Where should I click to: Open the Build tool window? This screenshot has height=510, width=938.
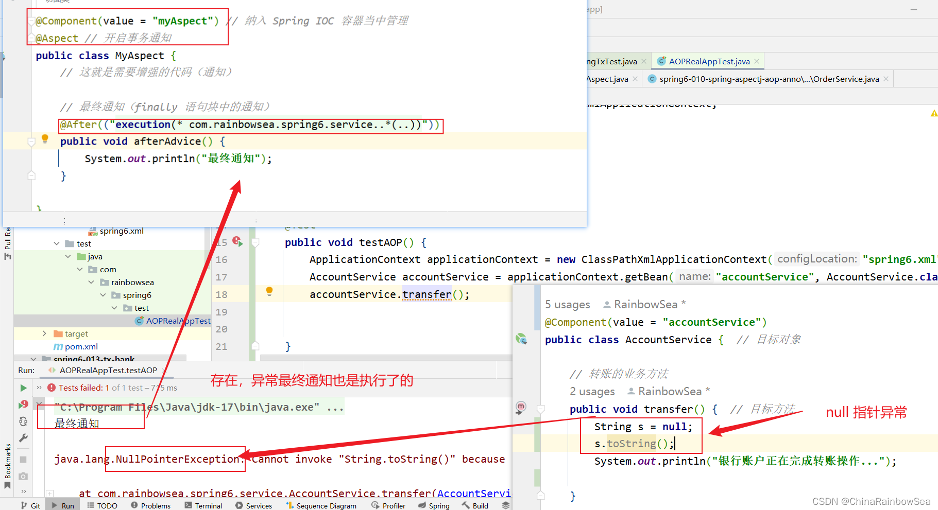475,506
